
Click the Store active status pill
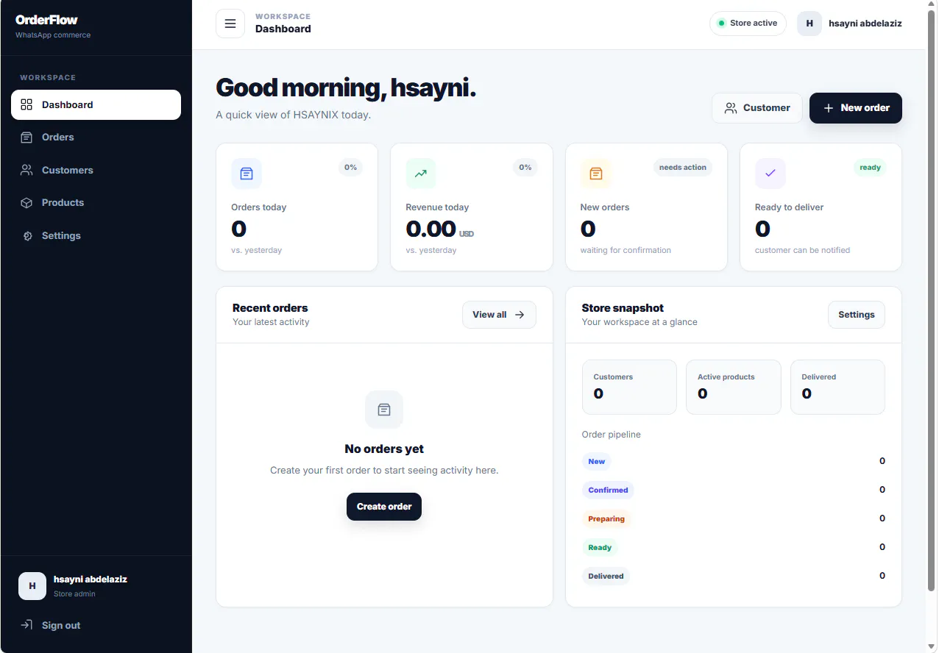click(x=748, y=24)
